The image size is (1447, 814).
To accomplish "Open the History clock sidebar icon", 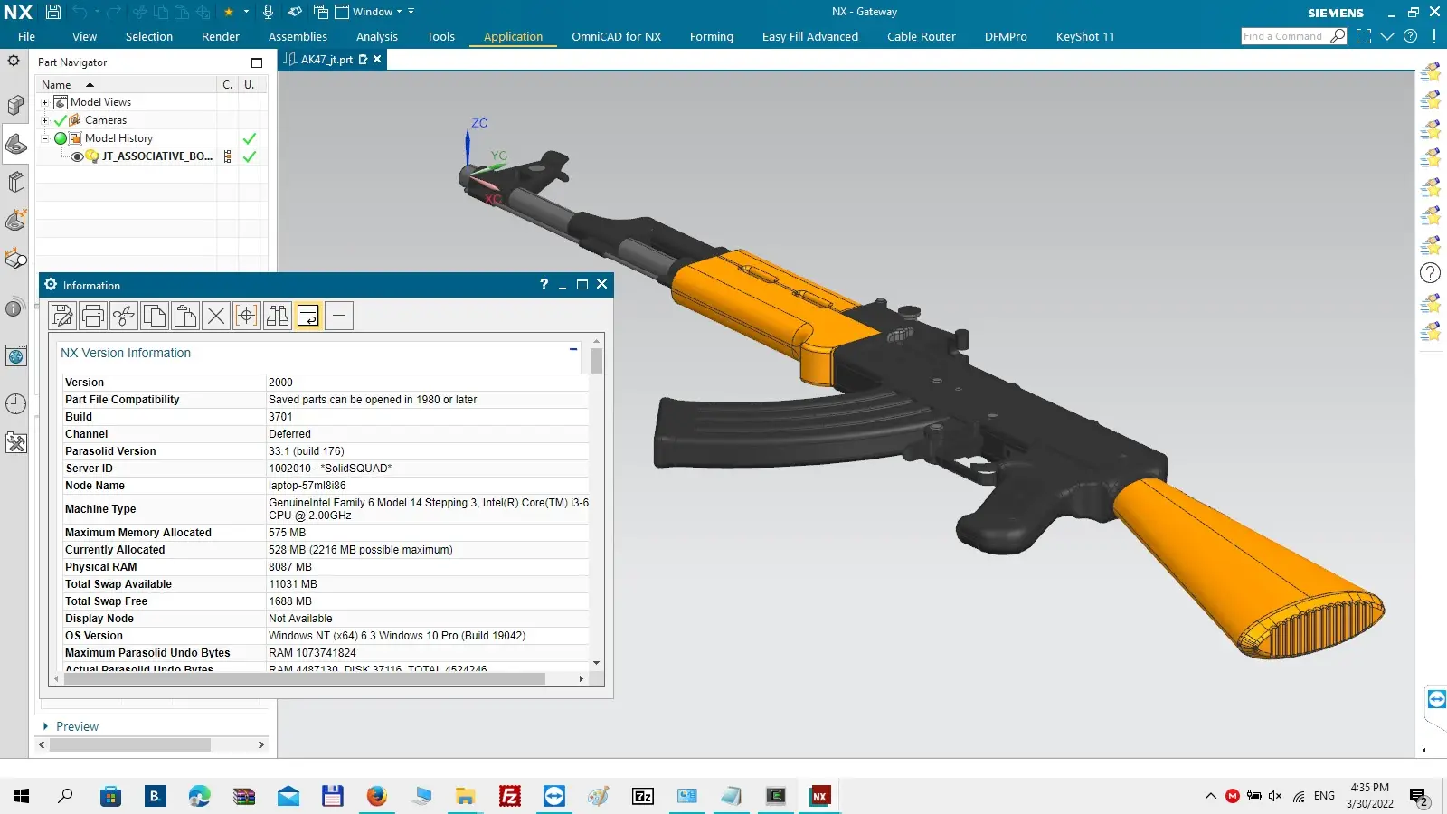I will (15, 403).
